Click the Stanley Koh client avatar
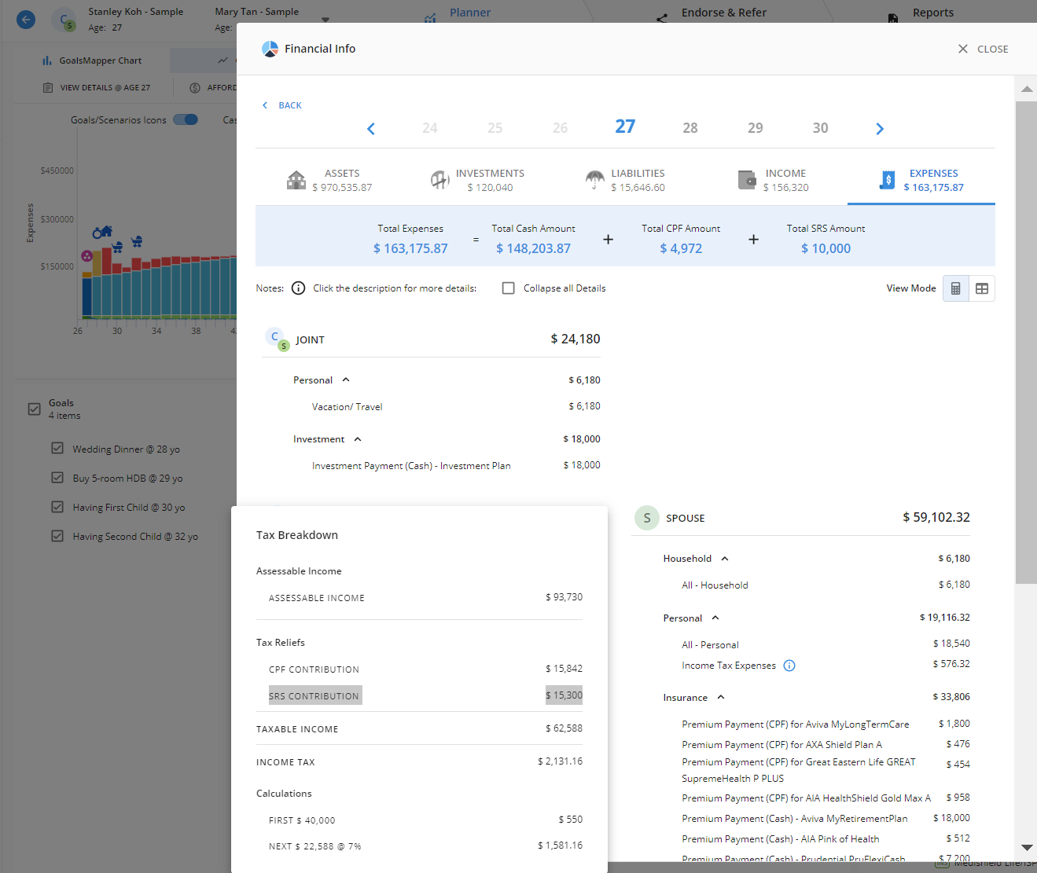 coord(64,20)
